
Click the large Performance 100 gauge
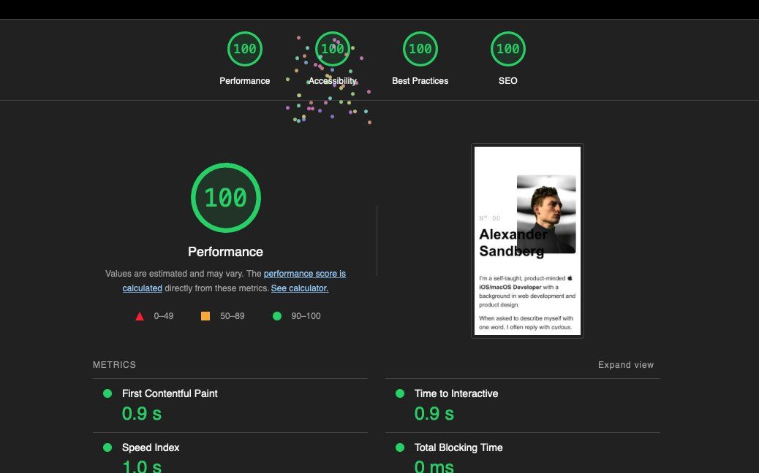(x=225, y=198)
